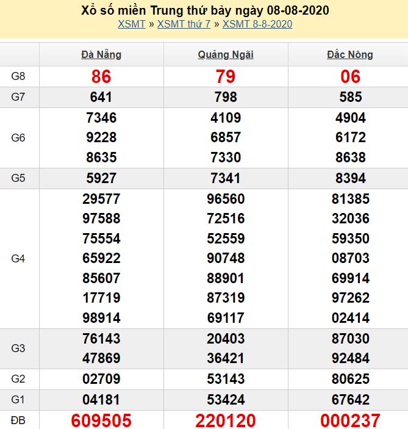Click Đắc Nông special prize 000237
This screenshot has height=429, width=408.
point(351,420)
